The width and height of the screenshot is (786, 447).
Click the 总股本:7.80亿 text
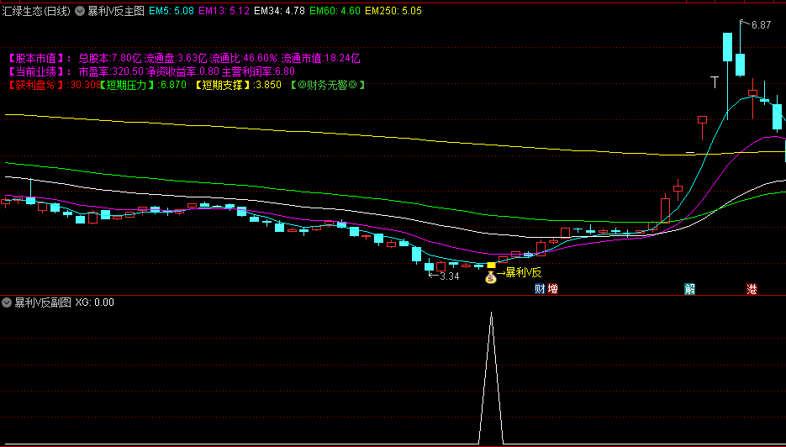click(x=110, y=58)
